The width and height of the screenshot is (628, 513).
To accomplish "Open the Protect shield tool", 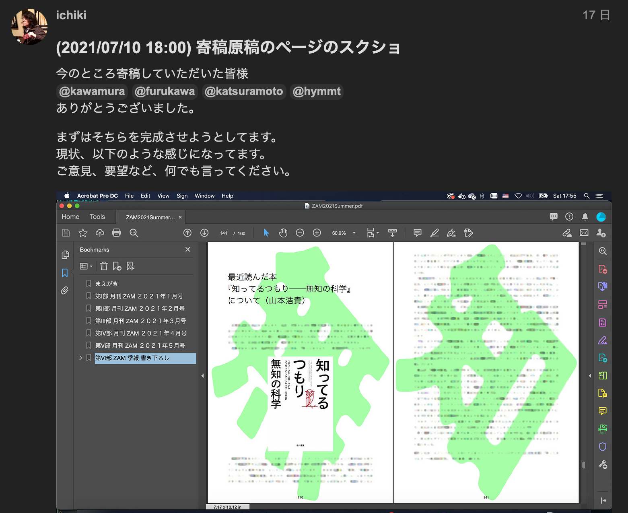I will (x=603, y=447).
